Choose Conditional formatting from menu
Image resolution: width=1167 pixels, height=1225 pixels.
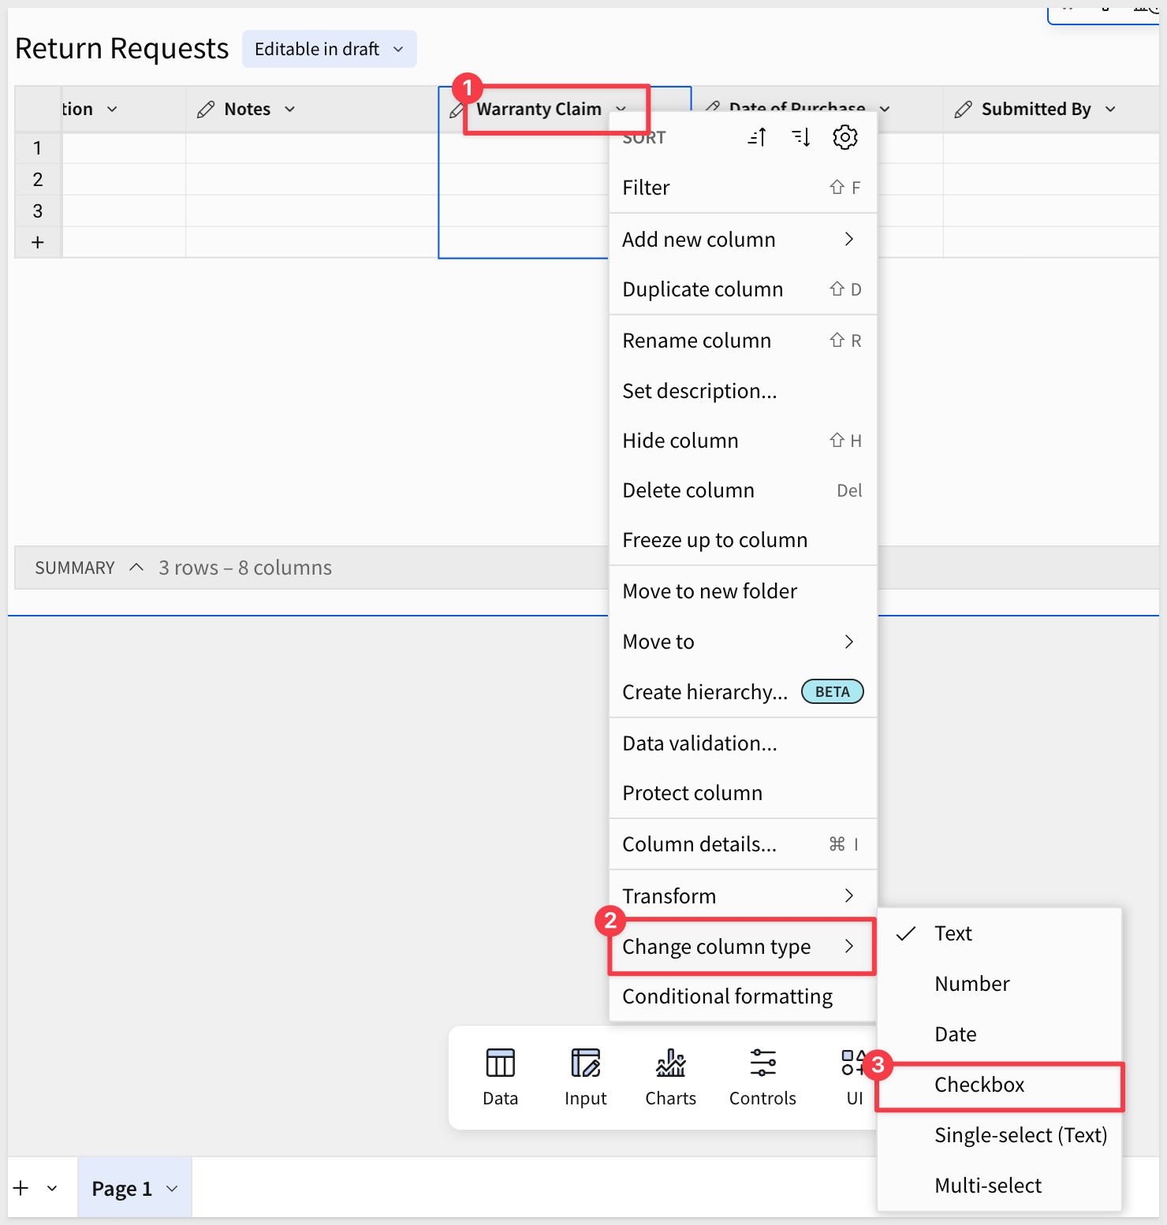tap(727, 997)
